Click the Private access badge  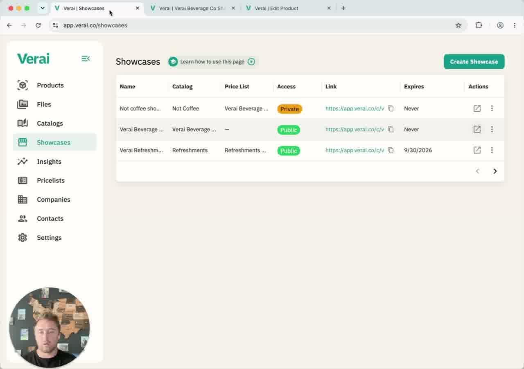pyautogui.click(x=289, y=109)
